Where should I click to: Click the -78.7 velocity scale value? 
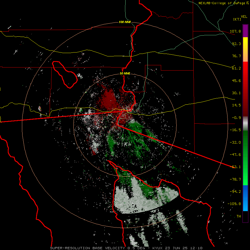[235, 179]
